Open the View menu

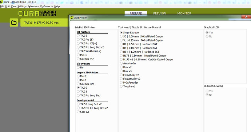tap(13, 6)
